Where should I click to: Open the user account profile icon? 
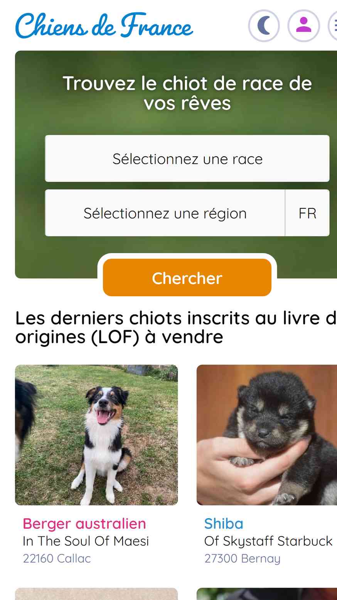point(304,26)
